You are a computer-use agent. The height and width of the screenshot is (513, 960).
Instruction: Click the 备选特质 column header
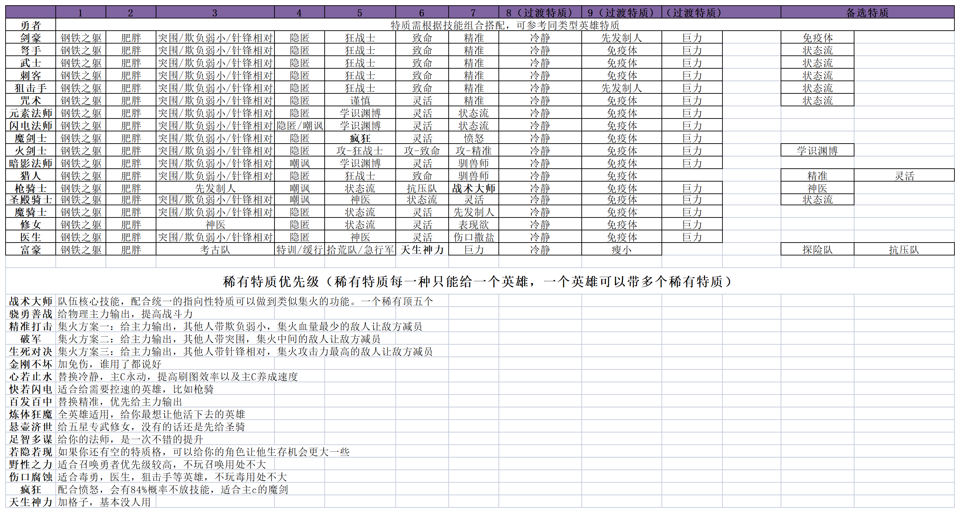click(x=867, y=12)
